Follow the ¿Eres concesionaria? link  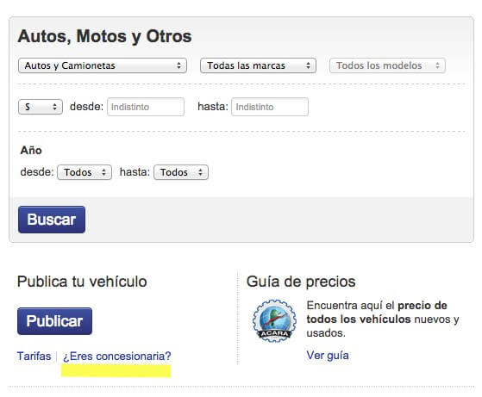[x=116, y=357]
